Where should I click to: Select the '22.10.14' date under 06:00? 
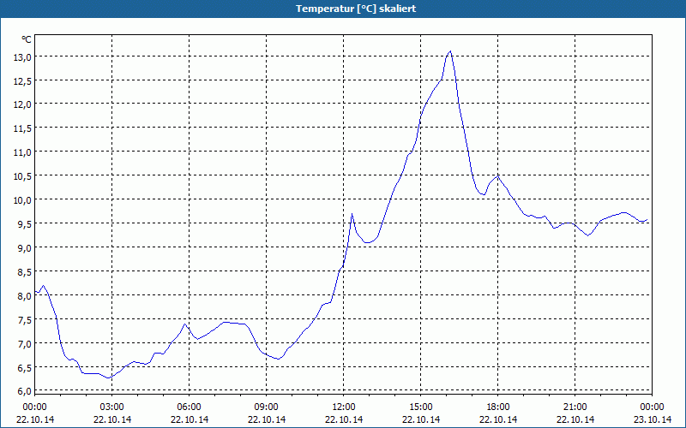pos(189,419)
